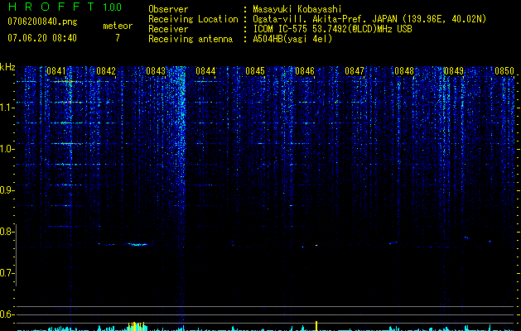
Task: Click the meteor label
Action: 118,26
